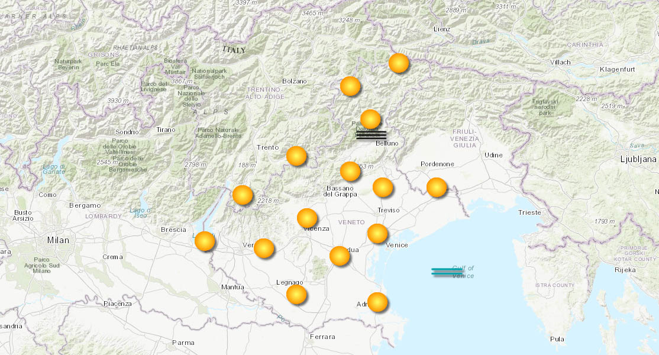Click the Gulf of Venice label
This screenshot has height=355, width=659.
tap(463, 271)
